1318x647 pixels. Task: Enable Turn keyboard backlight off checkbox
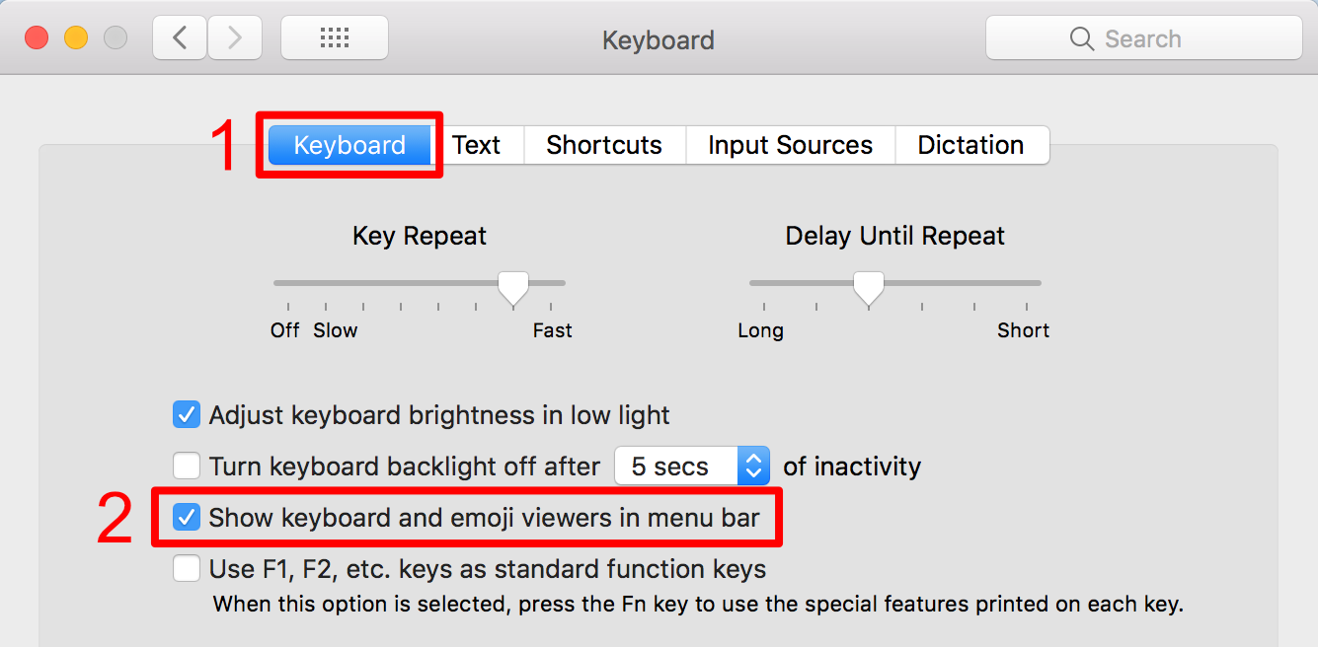(186, 466)
